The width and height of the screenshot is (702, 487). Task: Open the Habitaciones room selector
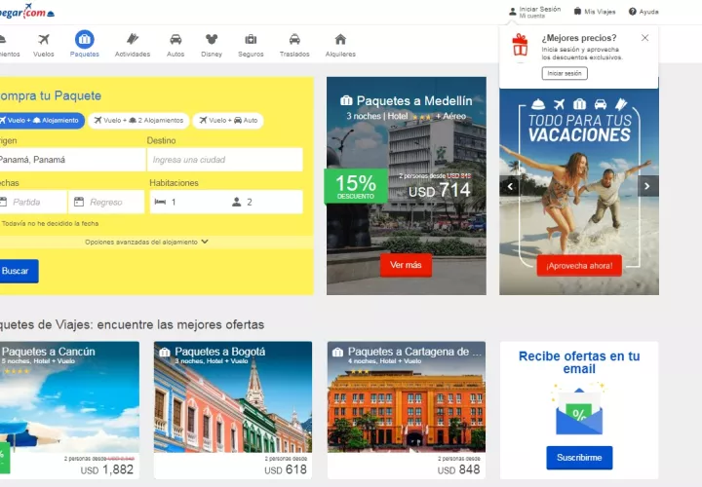(225, 202)
